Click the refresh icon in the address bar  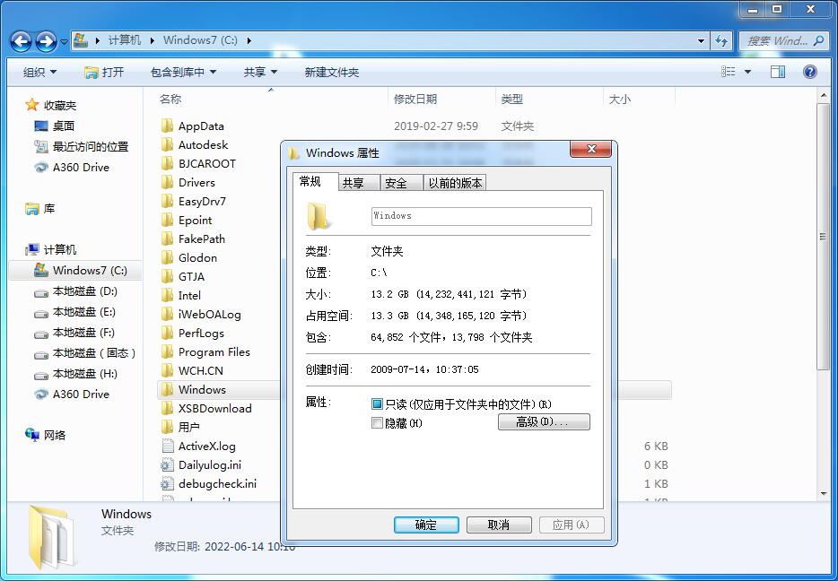pyautogui.click(x=723, y=40)
